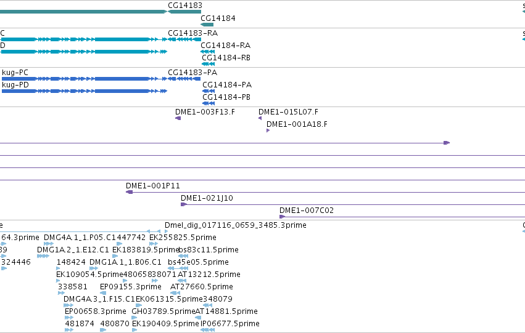The width and height of the screenshot is (525, 333).
Task: Select the EP09155.3prime EST glyph
Action: pos(103,293)
